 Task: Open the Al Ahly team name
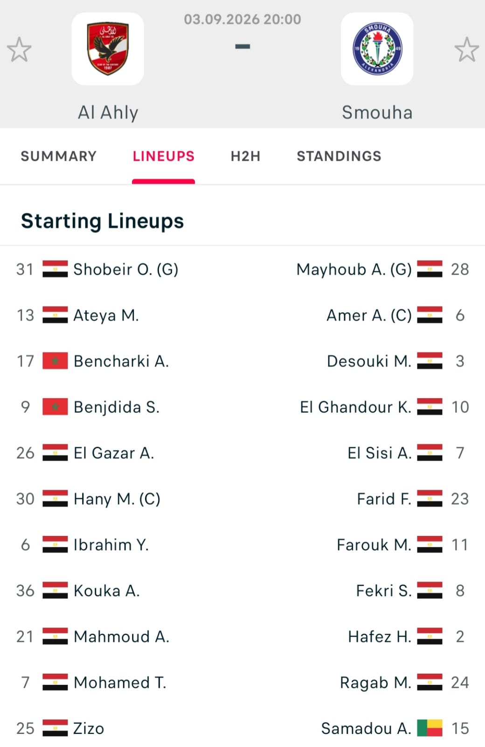pyautogui.click(x=108, y=113)
